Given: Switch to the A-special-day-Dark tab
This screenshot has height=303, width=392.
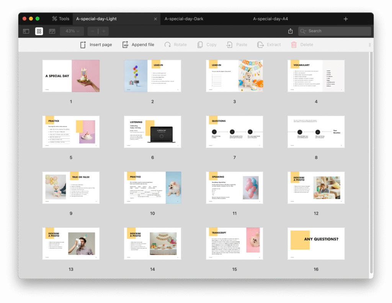Looking at the screenshot, I should pos(184,19).
